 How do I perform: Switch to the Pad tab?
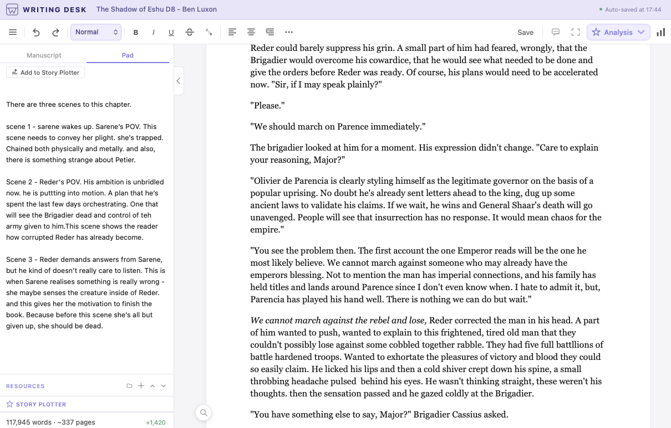128,55
